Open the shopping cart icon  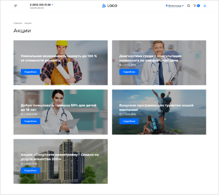[x=195, y=6]
